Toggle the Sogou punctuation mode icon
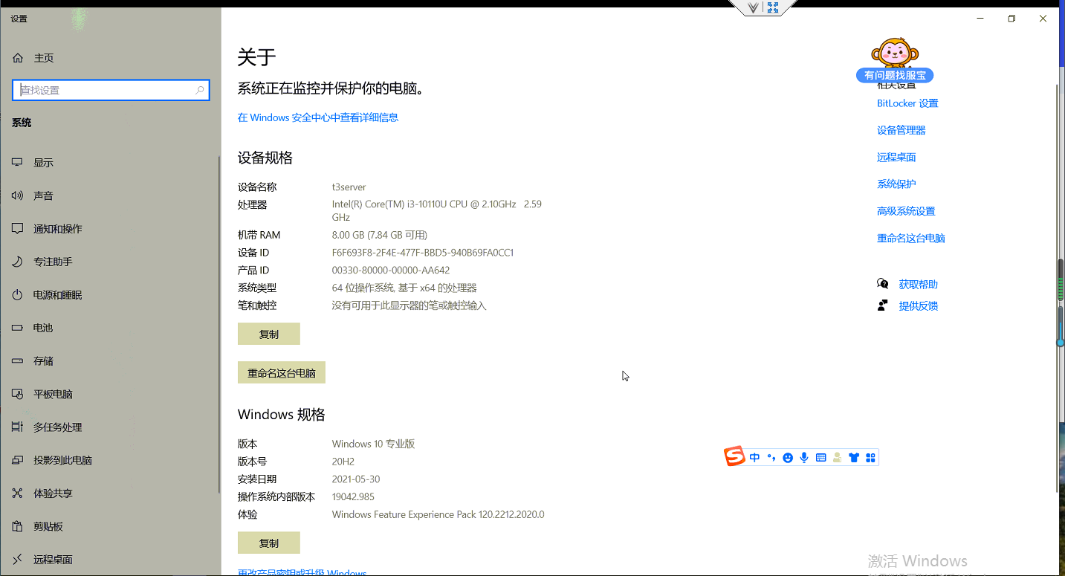 click(771, 458)
